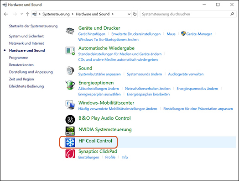
Task: Open Darstellung und Anpassung
Action: pyautogui.click(x=31, y=72)
